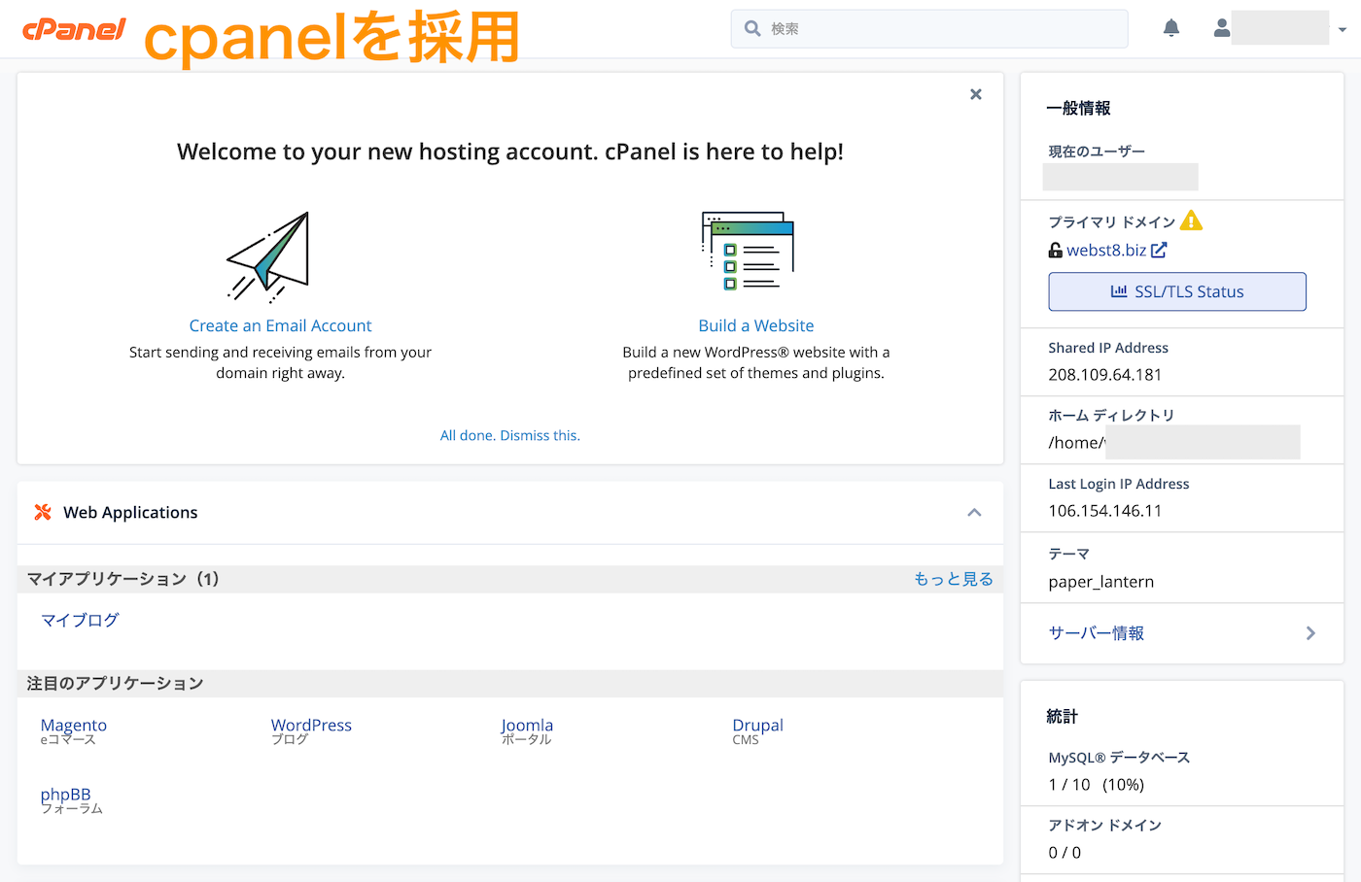Click All done. Dismiss this.
This screenshot has width=1361, height=882.
pos(510,435)
